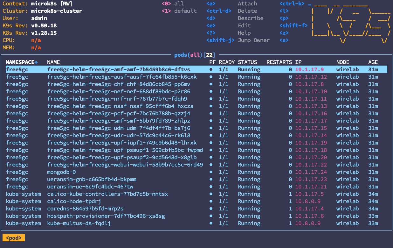Select the calico-kube-controllers-77bd7c5b-nntsx pod
Image resolution: width=393 pixels, height=248 pixels.
(107, 194)
